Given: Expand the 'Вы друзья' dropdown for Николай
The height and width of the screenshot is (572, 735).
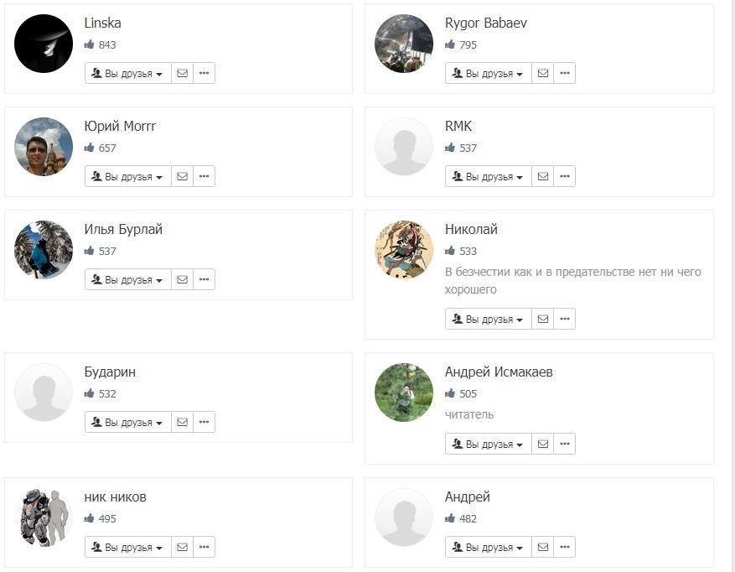Looking at the screenshot, I should (x=489, y=319).
